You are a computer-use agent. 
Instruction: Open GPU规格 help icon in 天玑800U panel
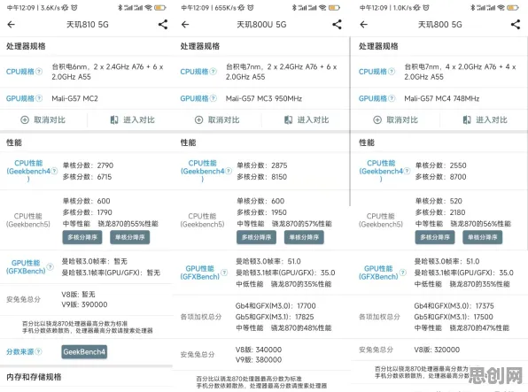pos(214,98)
